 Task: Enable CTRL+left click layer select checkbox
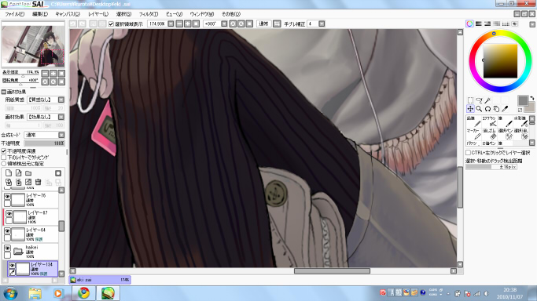pyautogui.click(x=468, y=153)
